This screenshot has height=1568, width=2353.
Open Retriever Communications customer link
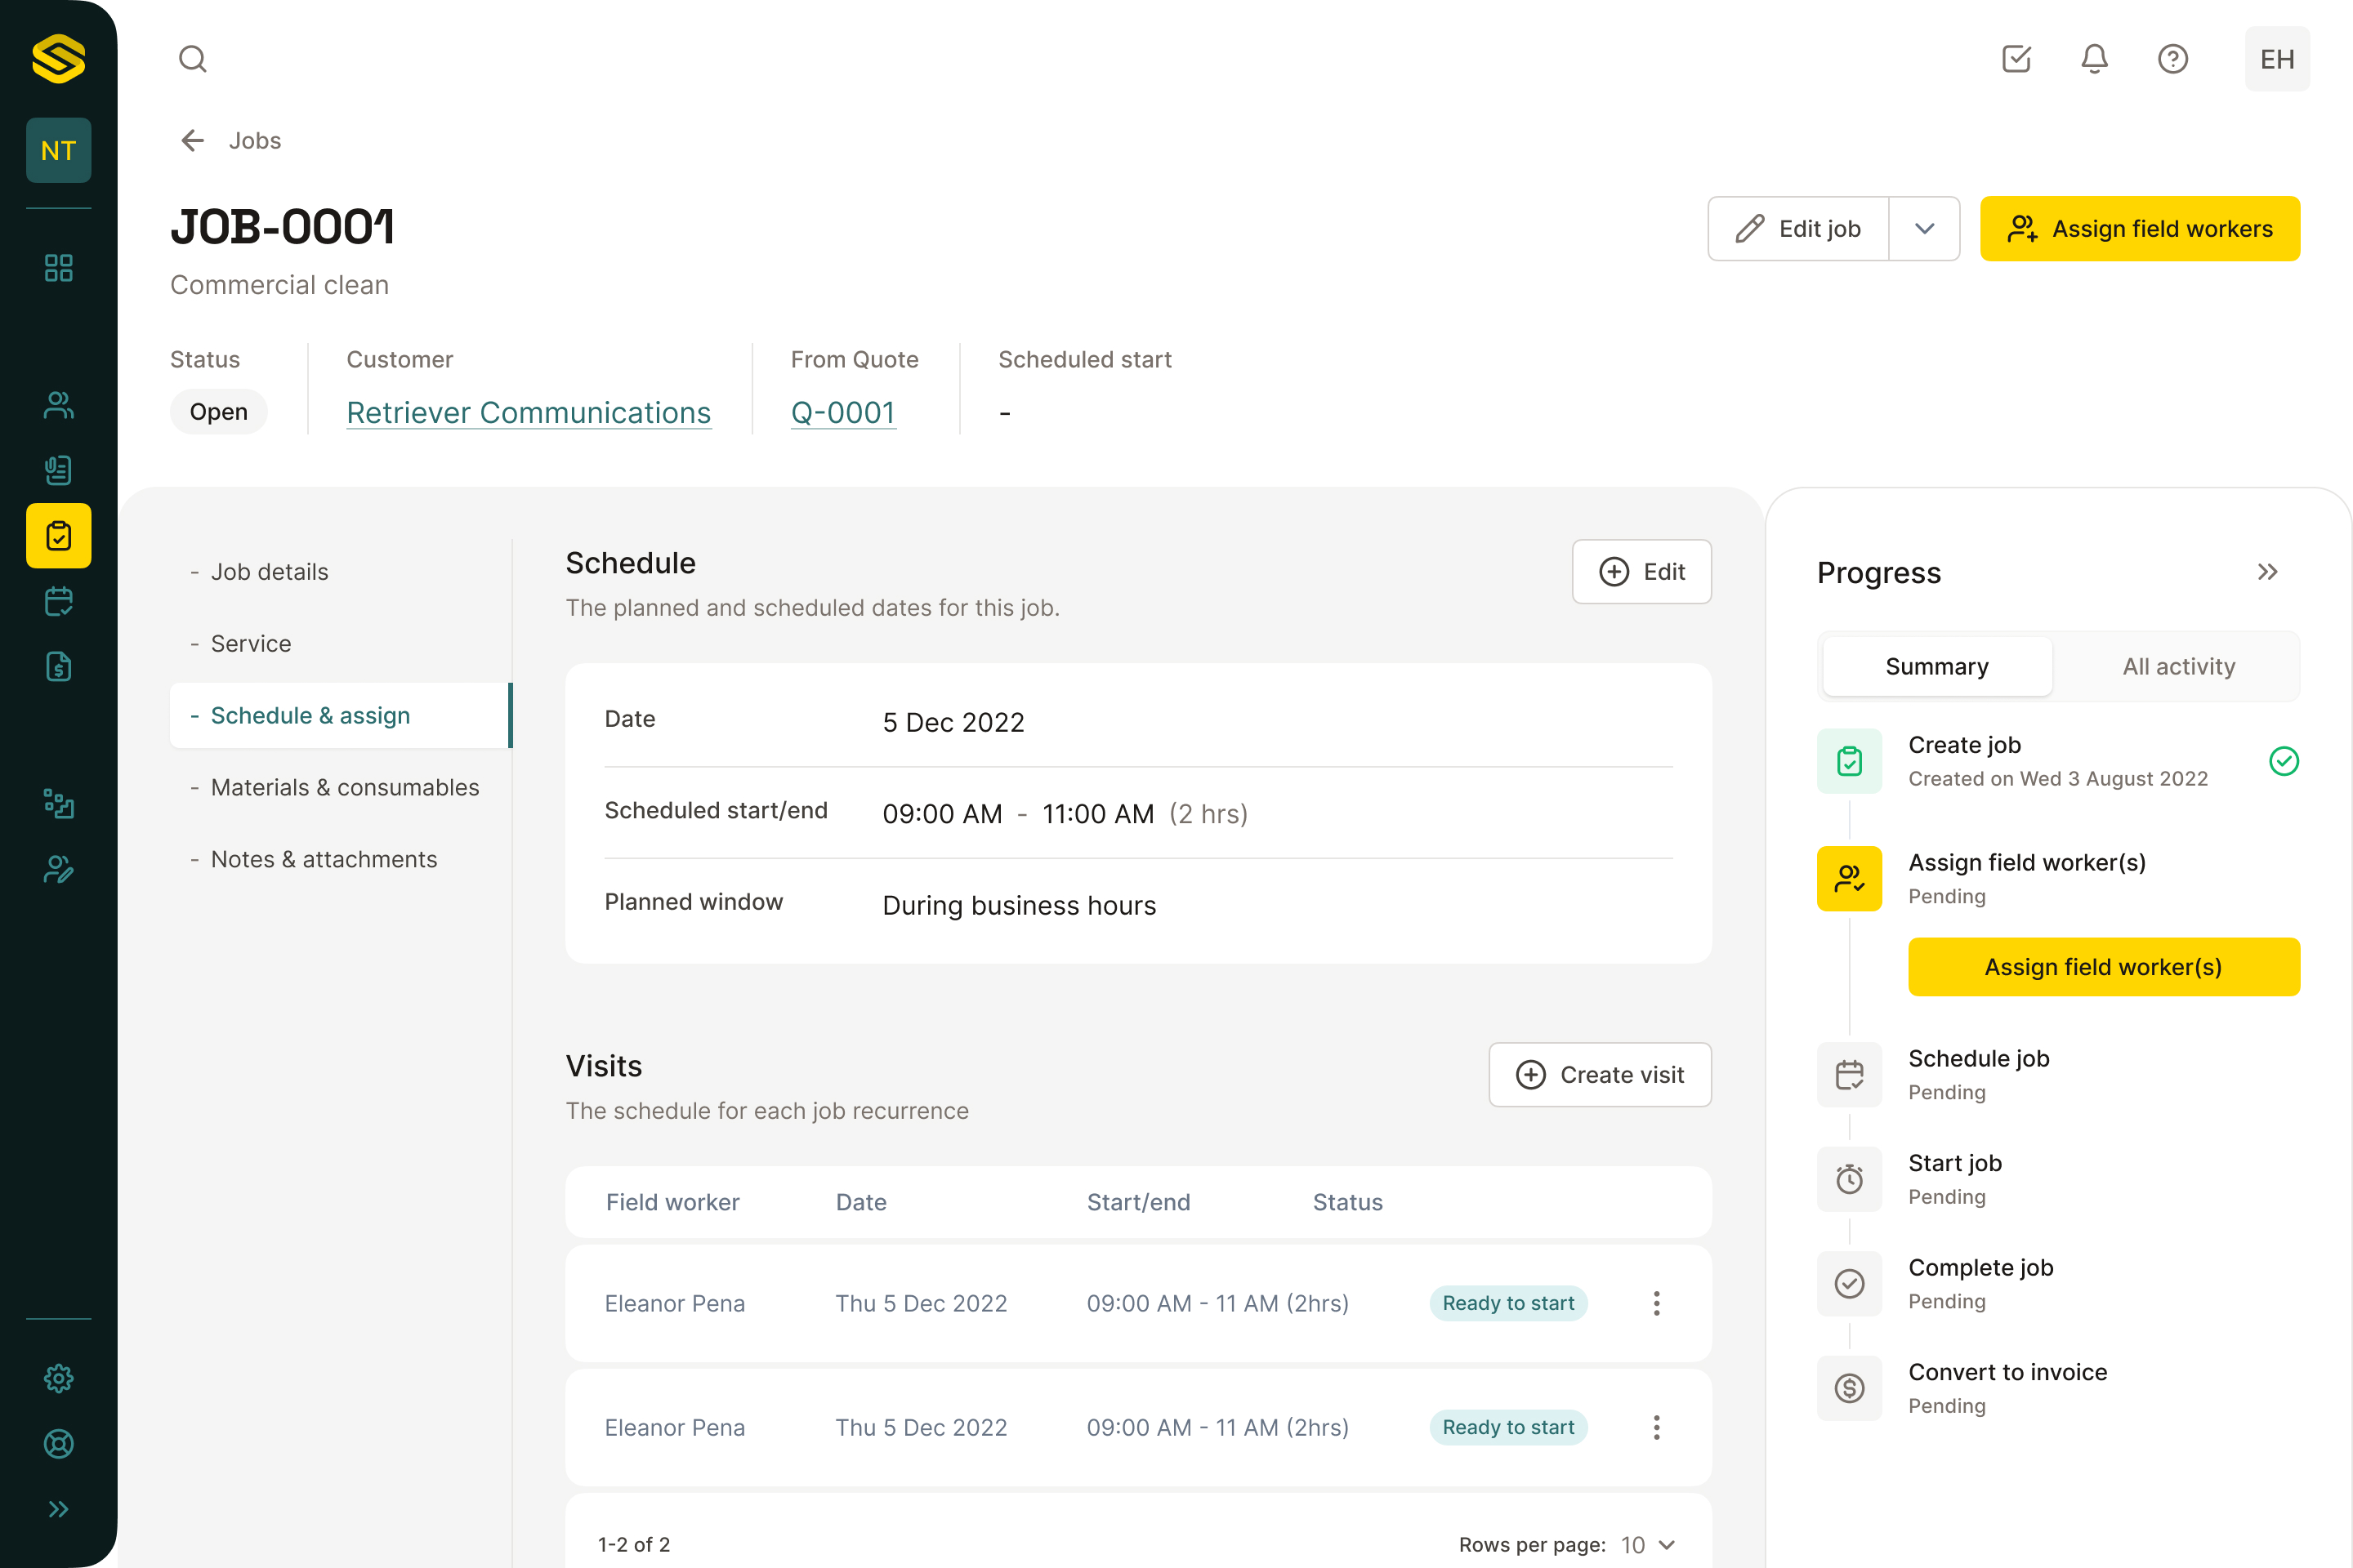tap(529, 412)
